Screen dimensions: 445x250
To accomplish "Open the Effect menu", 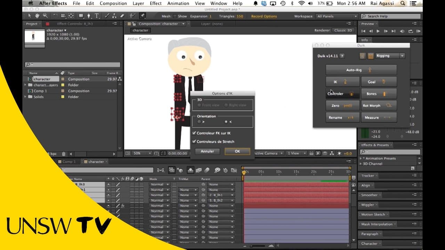I will point(156,3).
